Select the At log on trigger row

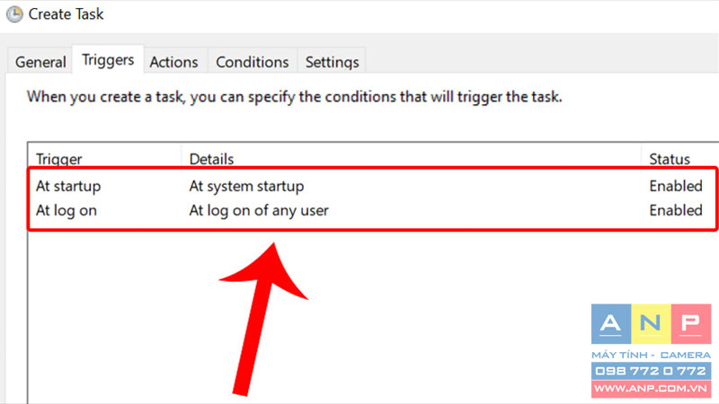[372, 210]
